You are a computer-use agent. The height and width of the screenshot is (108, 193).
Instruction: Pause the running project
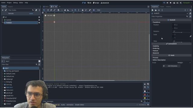tap(167, 3)
